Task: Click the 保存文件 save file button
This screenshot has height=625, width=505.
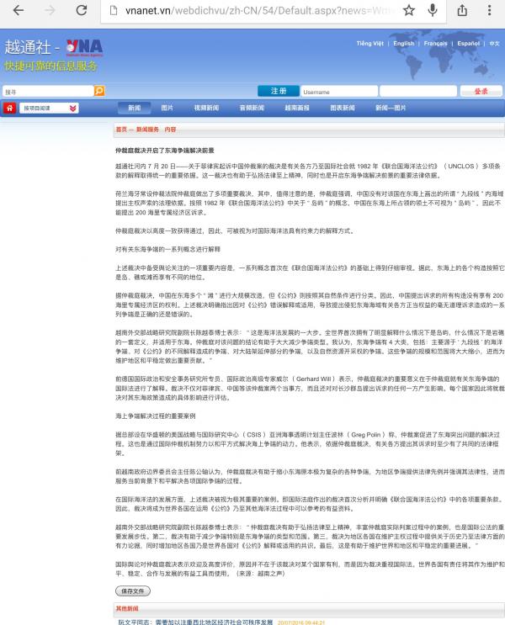Action: 133,591
